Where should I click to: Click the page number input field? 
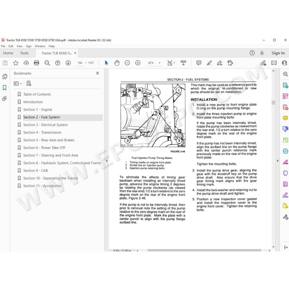point(80,63)
